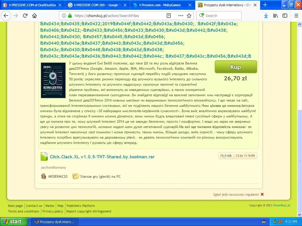
Task: Click the red X report icon
Action: [x=262, y=194]
